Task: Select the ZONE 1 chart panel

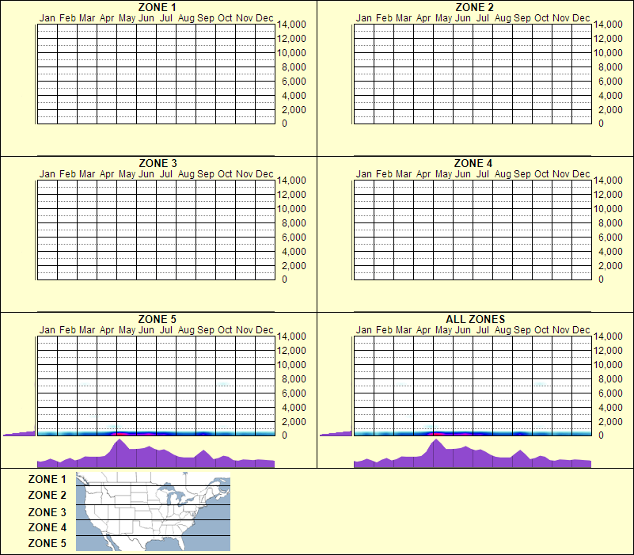Action: (154, 75)
